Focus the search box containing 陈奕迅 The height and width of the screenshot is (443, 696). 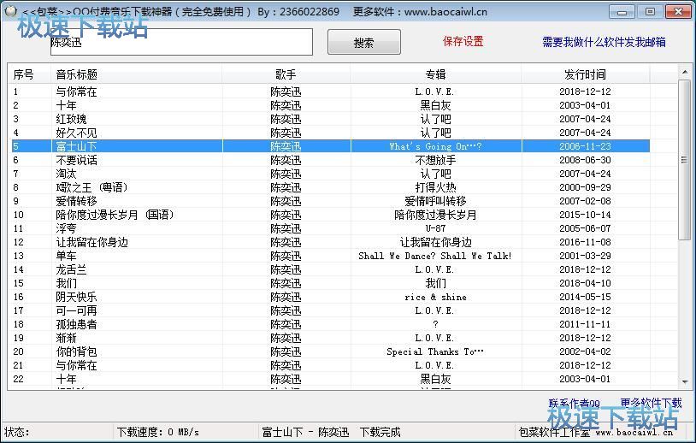click(181, 42)
